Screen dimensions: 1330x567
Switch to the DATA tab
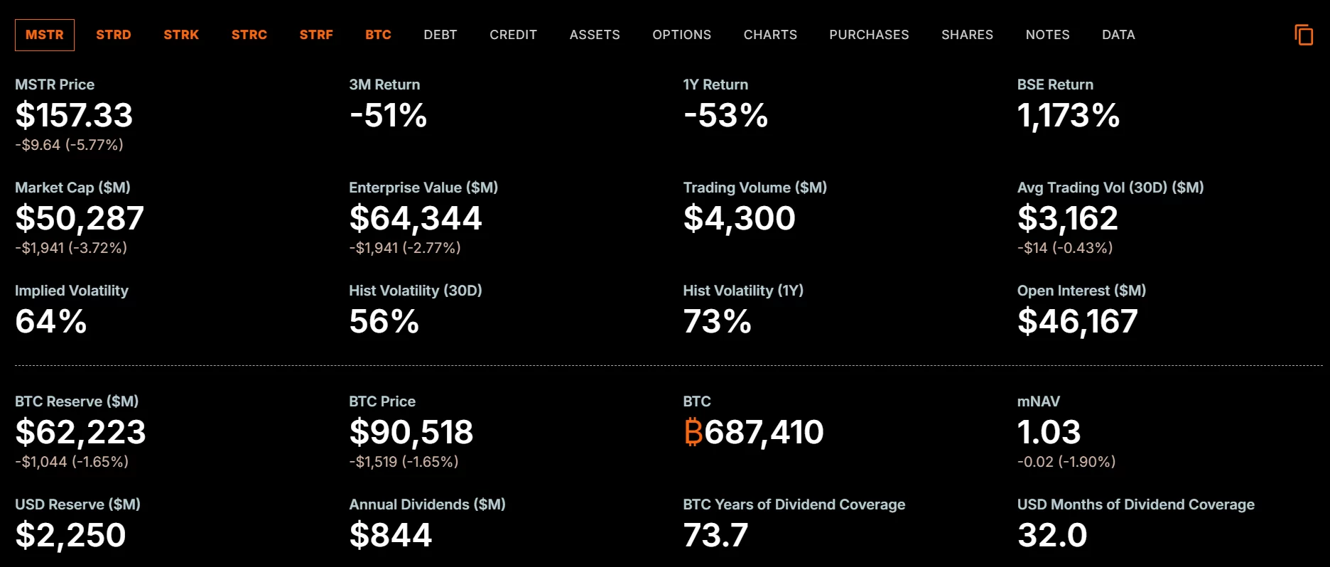1118,35
